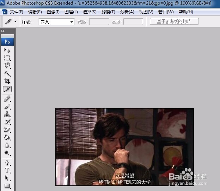This screenshot has height=191, width=220.
Task: Click the Ps icon in the title bar
Action: coord(2,3)
